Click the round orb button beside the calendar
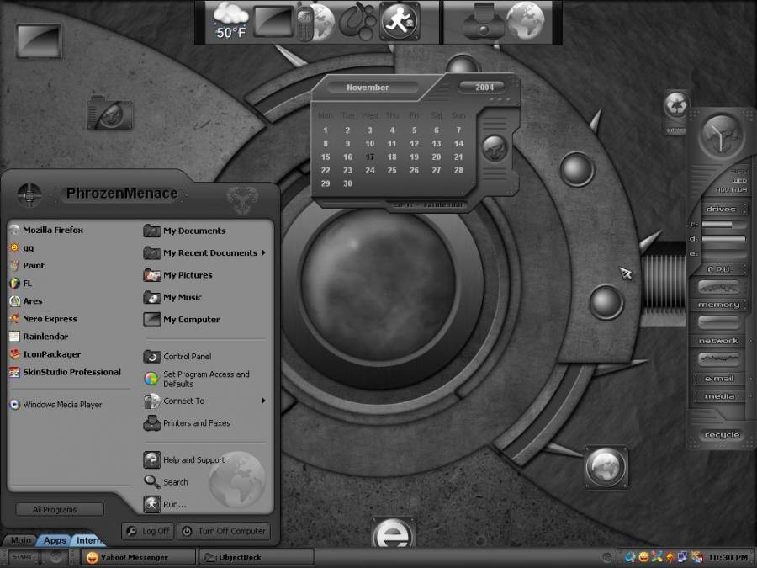 click(x=495, y=148)
